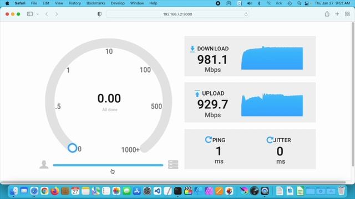
Task: Click the upload speed graph
Action: coord(272,104)
